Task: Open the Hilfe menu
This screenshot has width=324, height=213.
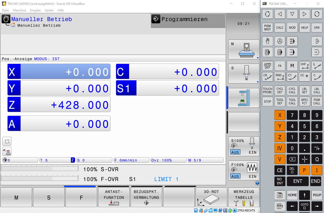Action: click(x=61, y=10)
